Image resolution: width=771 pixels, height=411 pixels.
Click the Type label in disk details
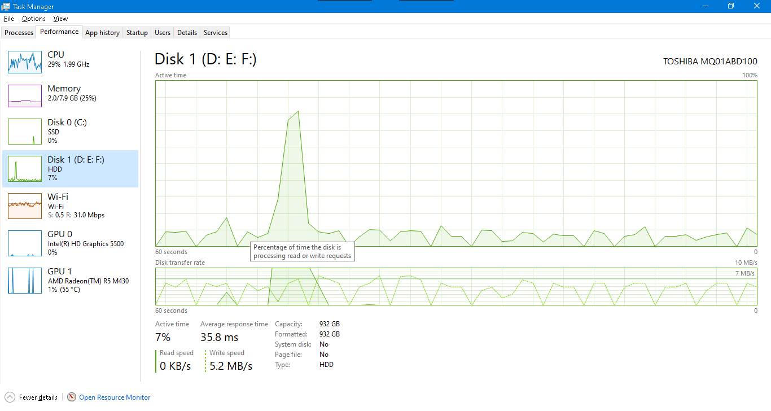coord(282,365)
